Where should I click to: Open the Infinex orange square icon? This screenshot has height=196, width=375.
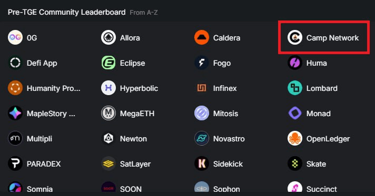click(x=202, y=88)
